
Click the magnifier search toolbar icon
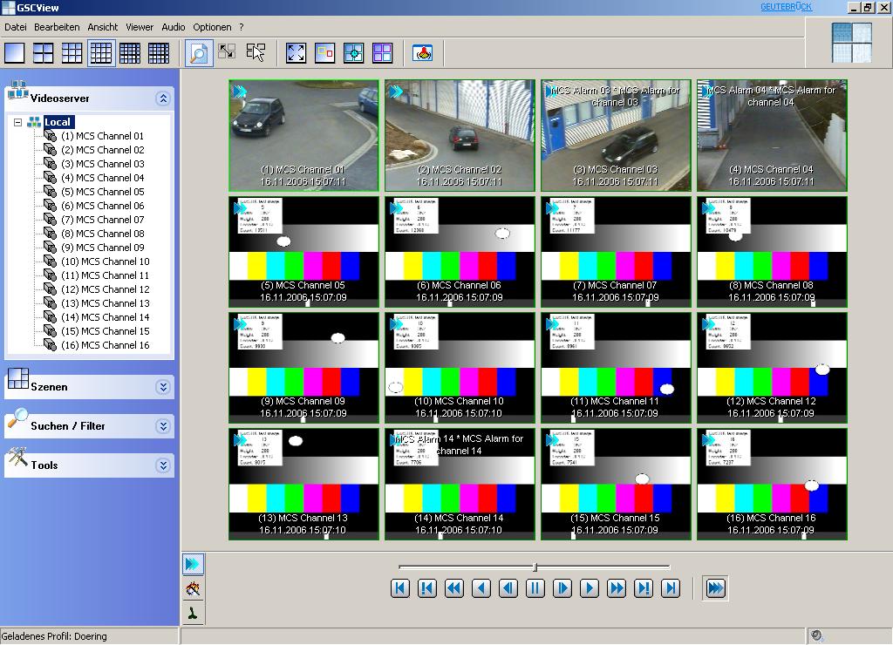click(x=199, y=53)
